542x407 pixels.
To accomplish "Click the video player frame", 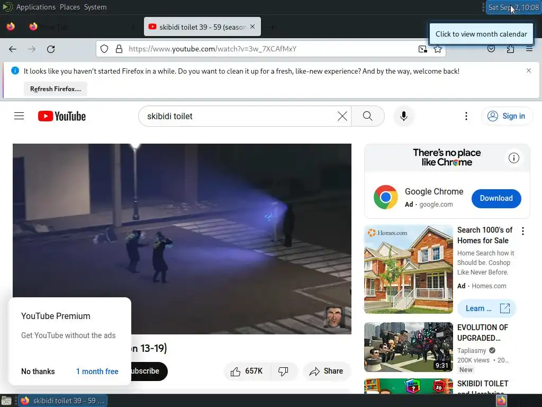I will click(x=182, y=239).
